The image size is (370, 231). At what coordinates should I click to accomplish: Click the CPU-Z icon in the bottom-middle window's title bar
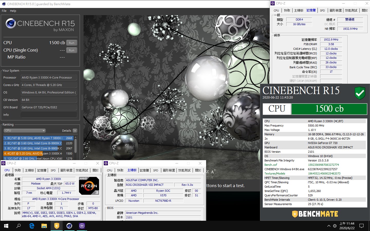click(106, 163)
